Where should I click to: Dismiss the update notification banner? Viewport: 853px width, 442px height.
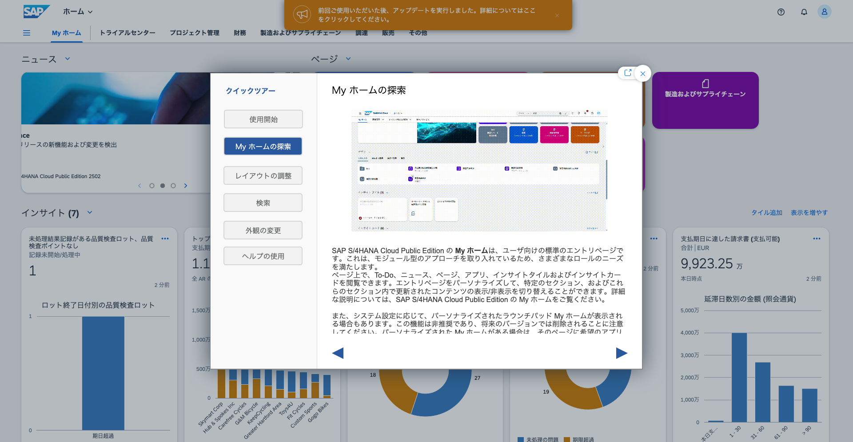557,15
